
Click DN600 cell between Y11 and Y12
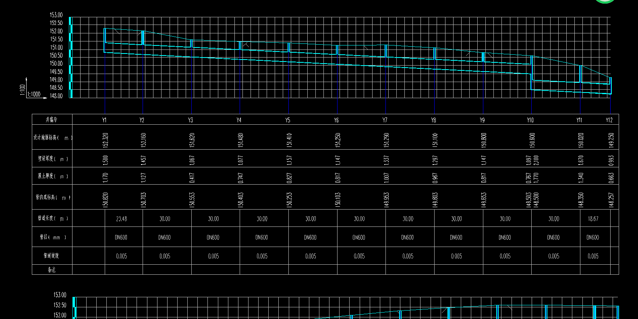click(592, 237)
